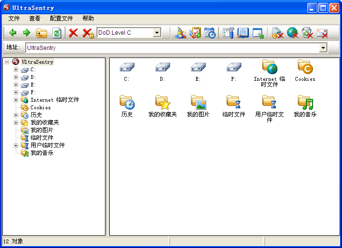Viewport: 342px width, 248px height.
Task: Select Cookies in the left tree
Action: (40, 108)
